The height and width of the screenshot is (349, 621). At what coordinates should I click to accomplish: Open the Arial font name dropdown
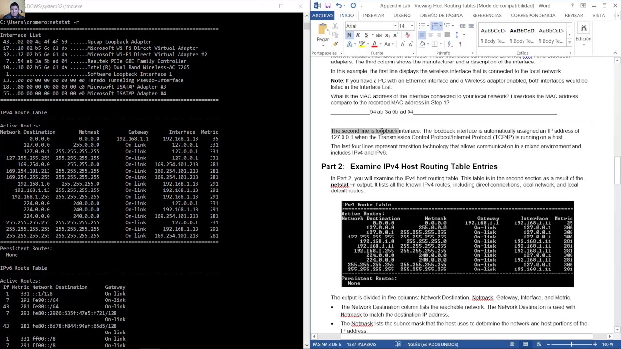pos(395,26)
